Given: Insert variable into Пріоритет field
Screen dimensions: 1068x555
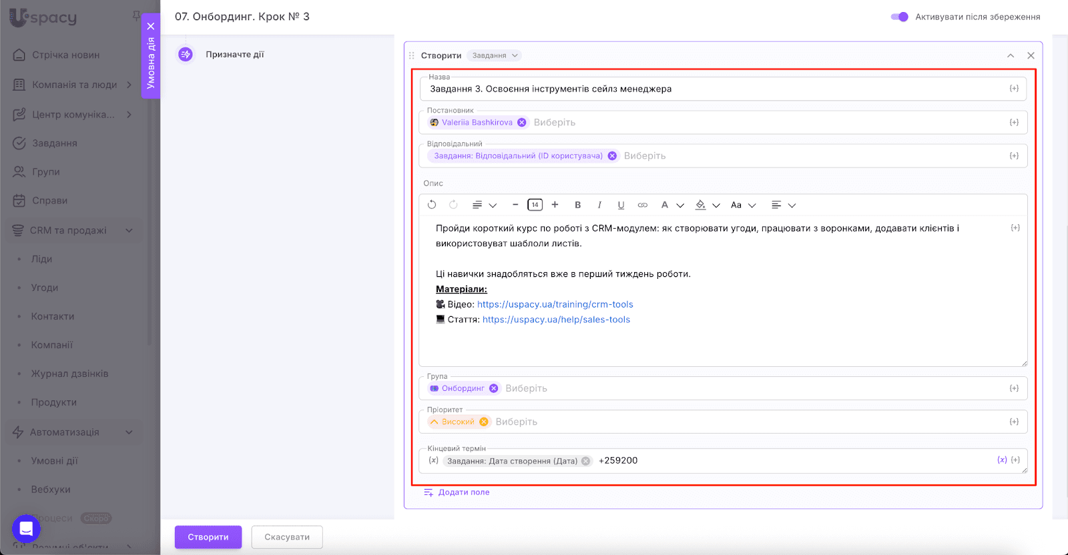Looking at the screenshot, I should click(x=1014, y=422).
